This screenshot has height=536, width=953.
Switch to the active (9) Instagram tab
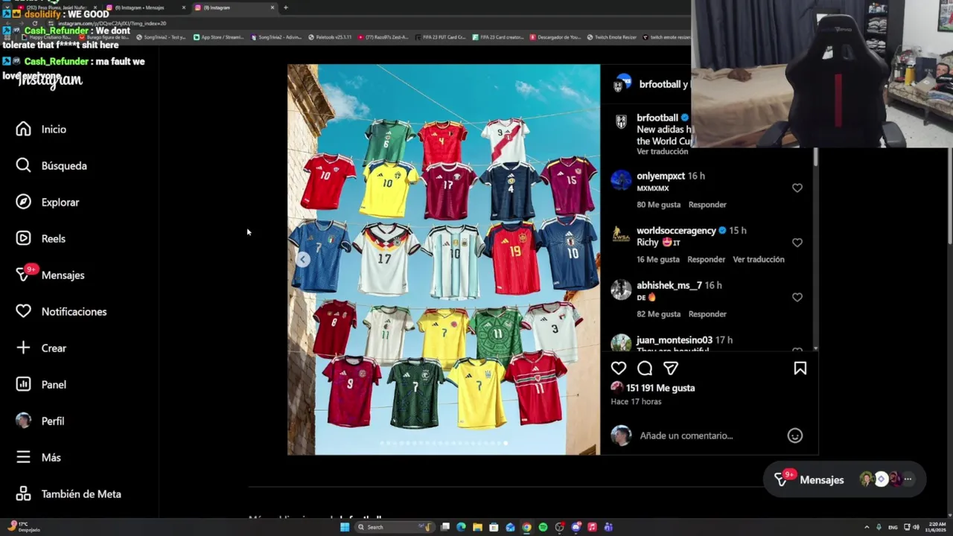234,7
